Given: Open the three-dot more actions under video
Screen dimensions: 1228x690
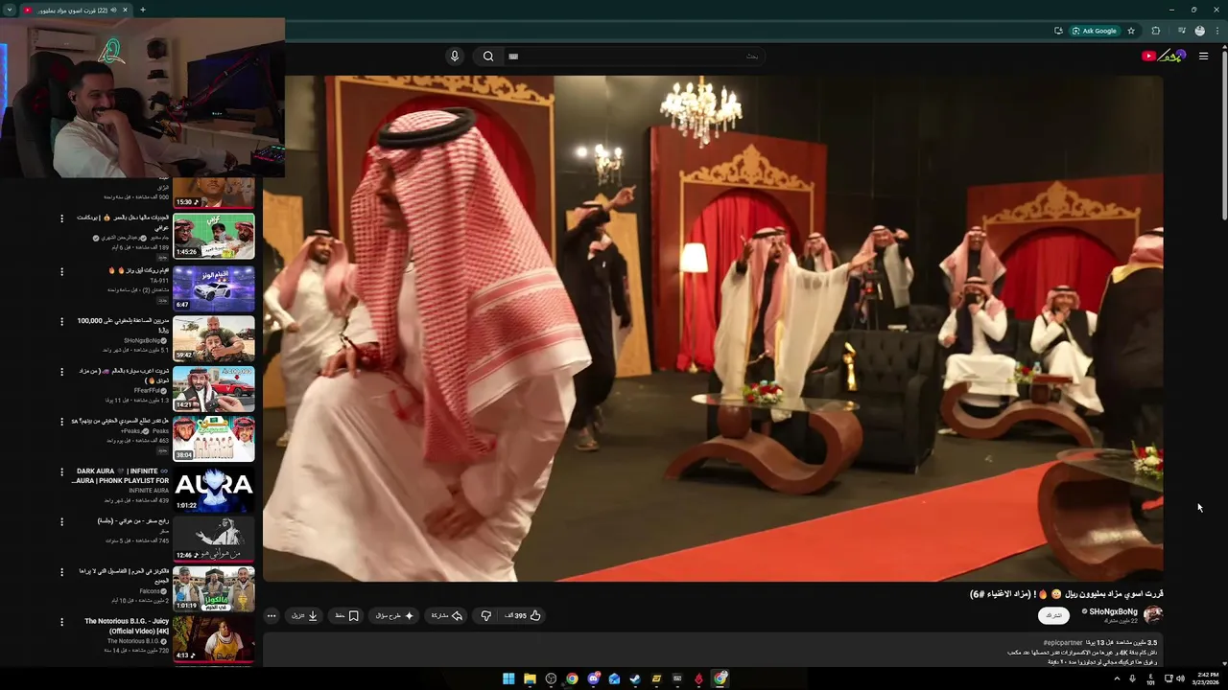Looking at the screenshot, I should click(x=272, y=615).
